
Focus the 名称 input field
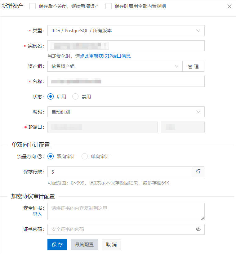tap(126, 82)
